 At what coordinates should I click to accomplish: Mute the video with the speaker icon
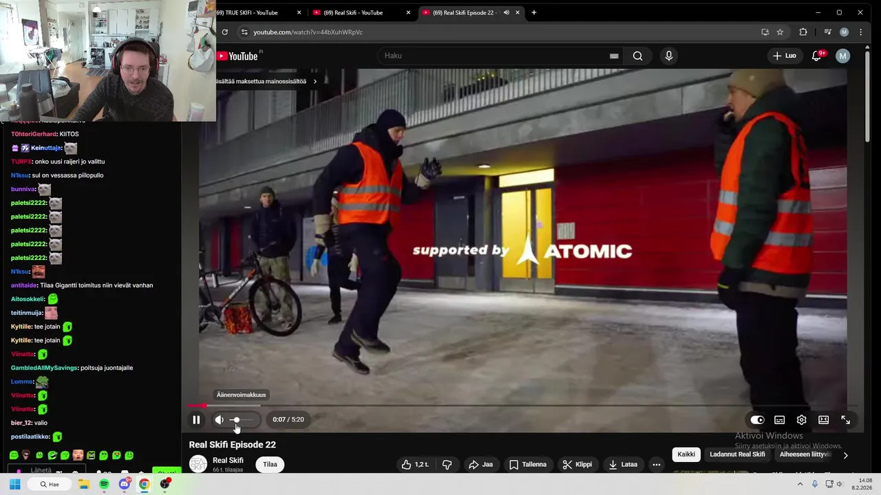tap(219, 419)
